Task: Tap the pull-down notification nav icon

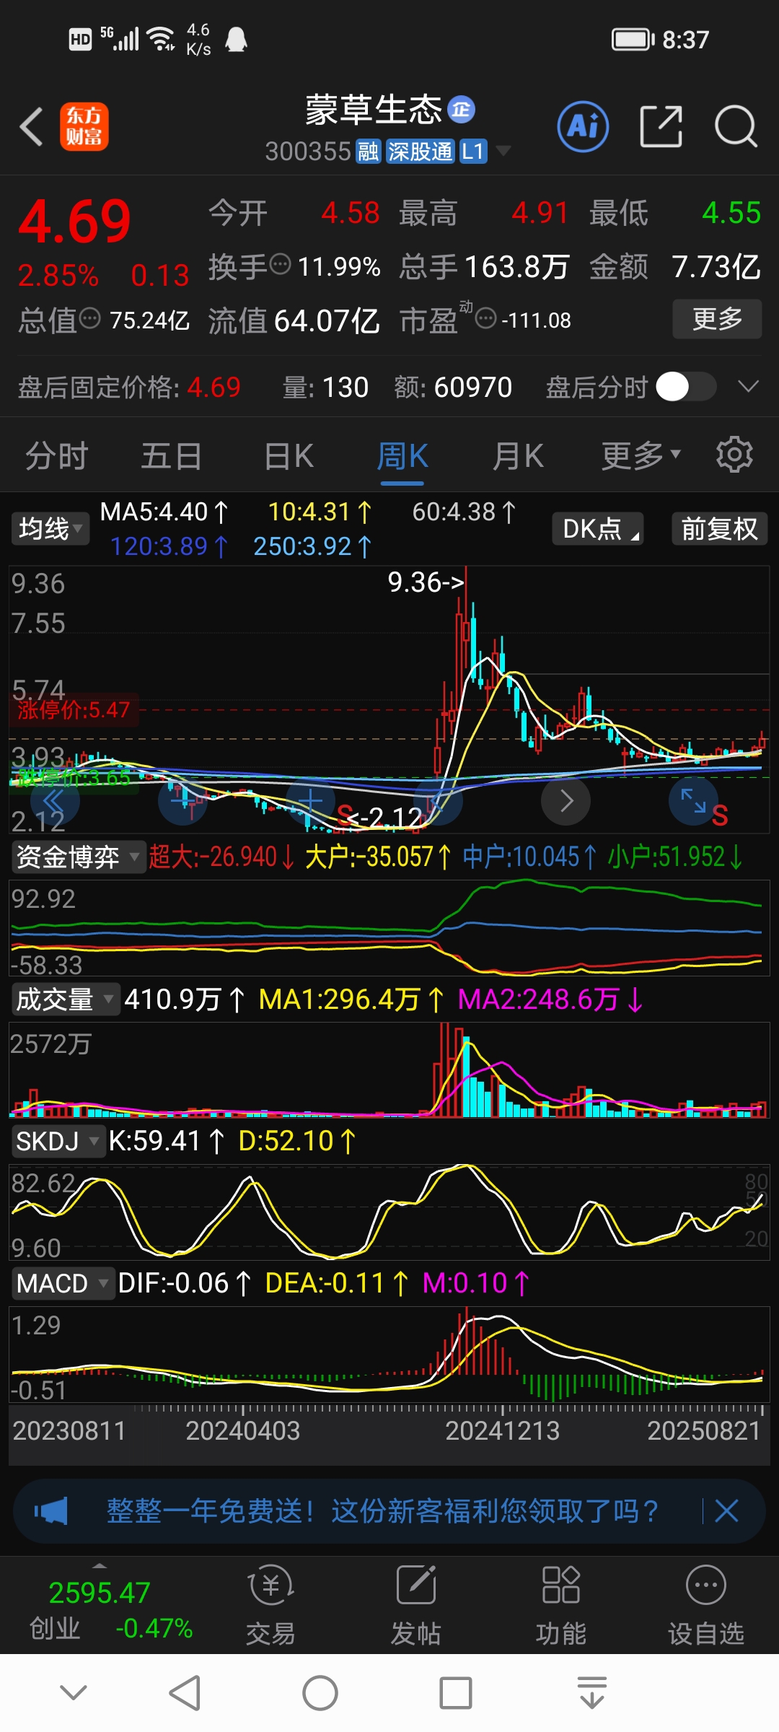Action: 592,1693
